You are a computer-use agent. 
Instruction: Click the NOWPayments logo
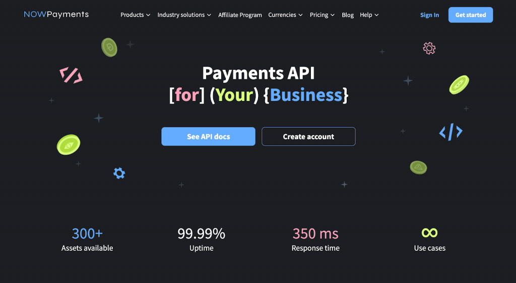pyautogui.click(x=56, y=15)
